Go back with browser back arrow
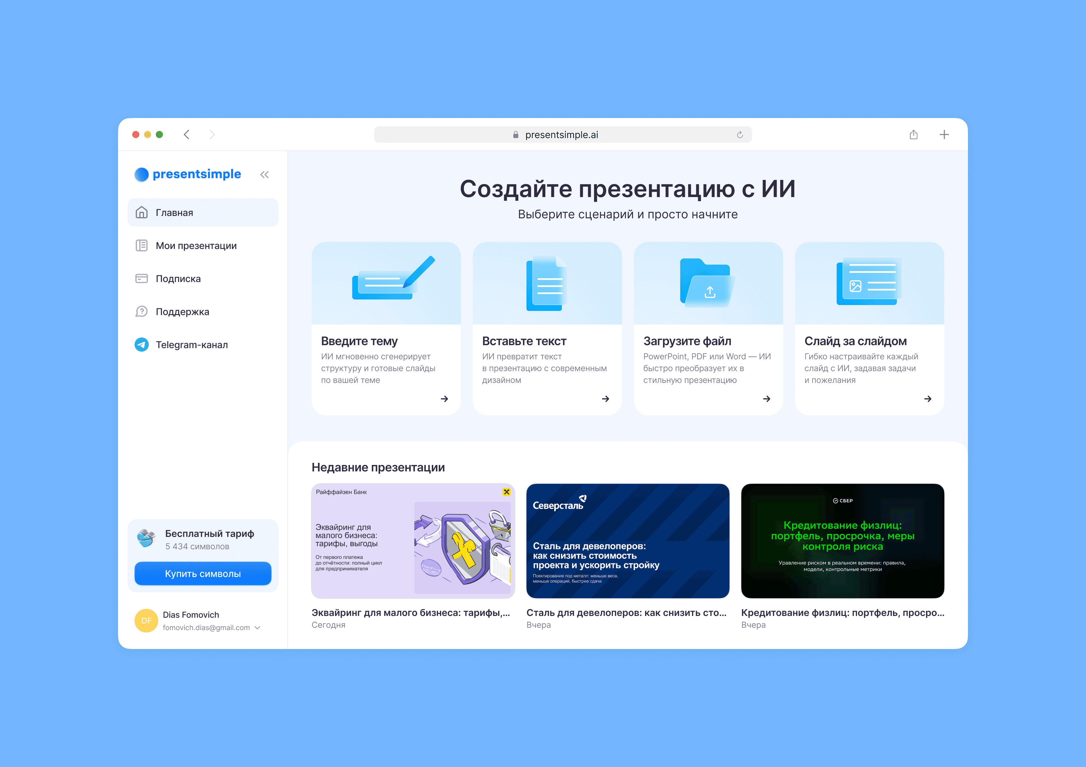Image resolution: width=1086 pixels, height=767 pixels. point(187,135)
